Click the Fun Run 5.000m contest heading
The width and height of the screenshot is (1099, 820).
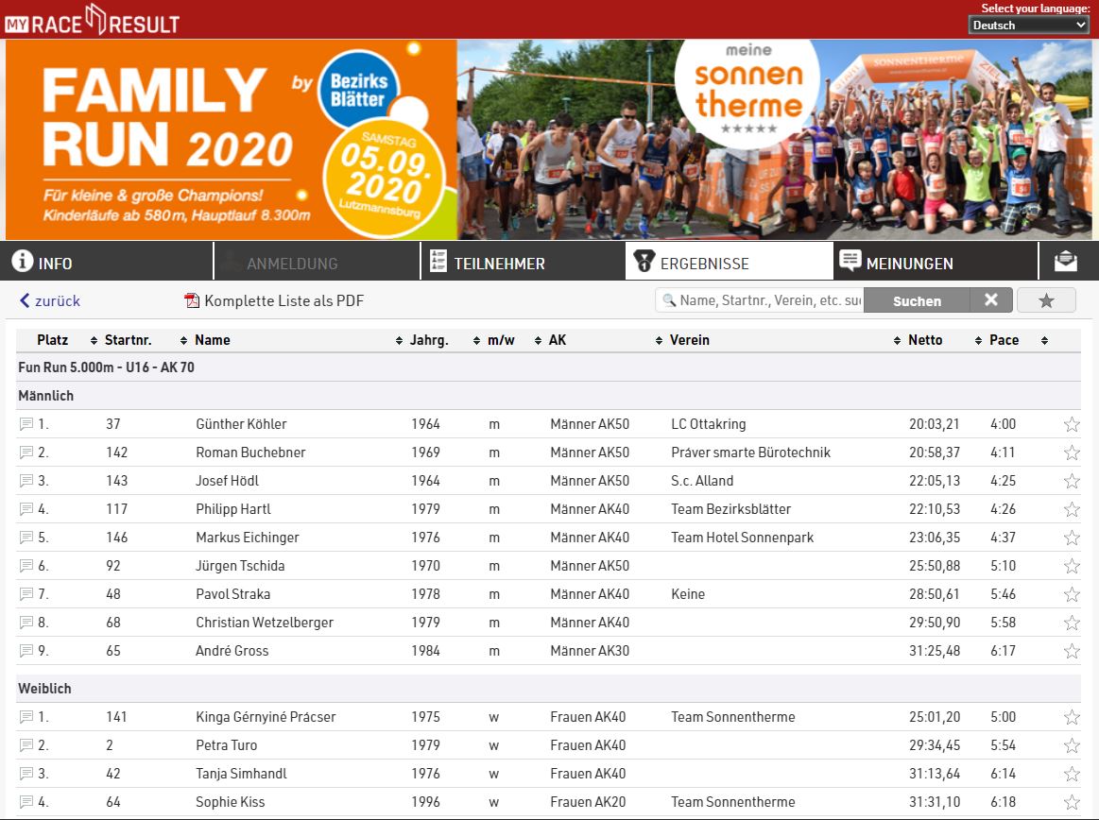point(107,367)
